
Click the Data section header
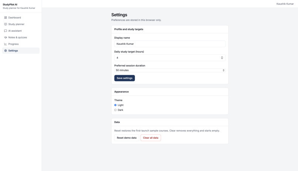pos(117,122)
